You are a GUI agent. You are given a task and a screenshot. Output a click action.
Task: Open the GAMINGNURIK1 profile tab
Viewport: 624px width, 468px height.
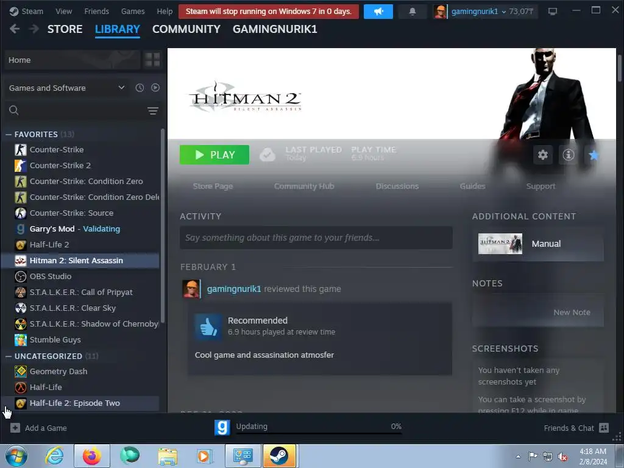[275, 29]
